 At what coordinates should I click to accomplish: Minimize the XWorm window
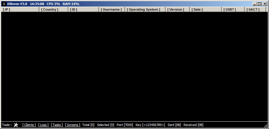pyautogui.click(x=255, y=4)
